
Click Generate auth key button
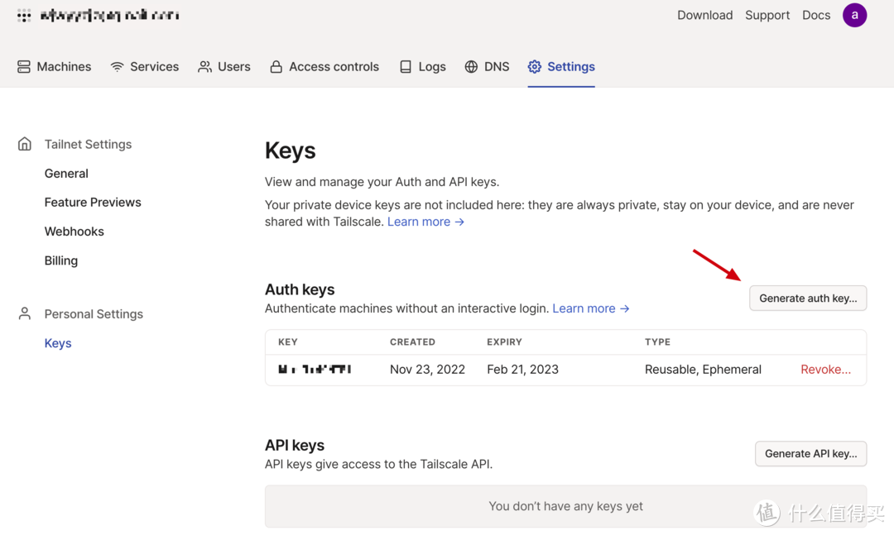coord(808,298)
